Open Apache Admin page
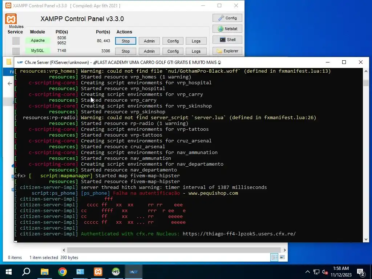Viewport: 372px width, 279px height. (x=149, y=41)
